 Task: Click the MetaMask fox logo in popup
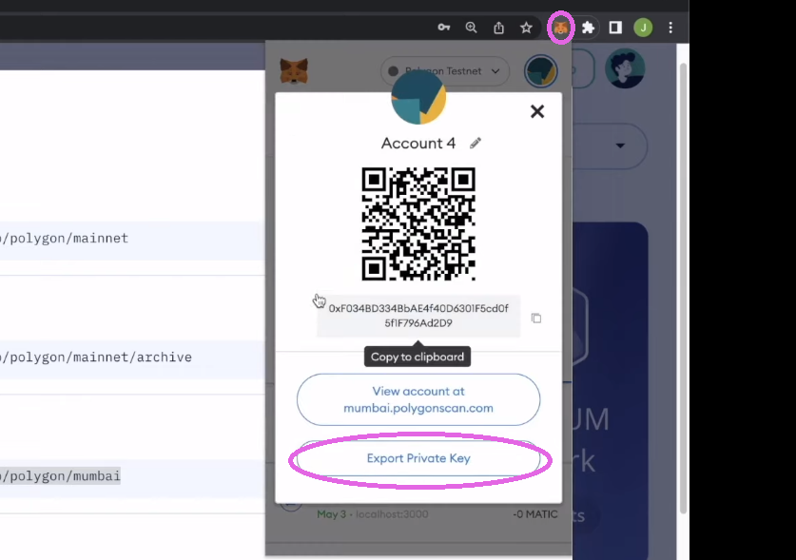(x=294, y=71)
